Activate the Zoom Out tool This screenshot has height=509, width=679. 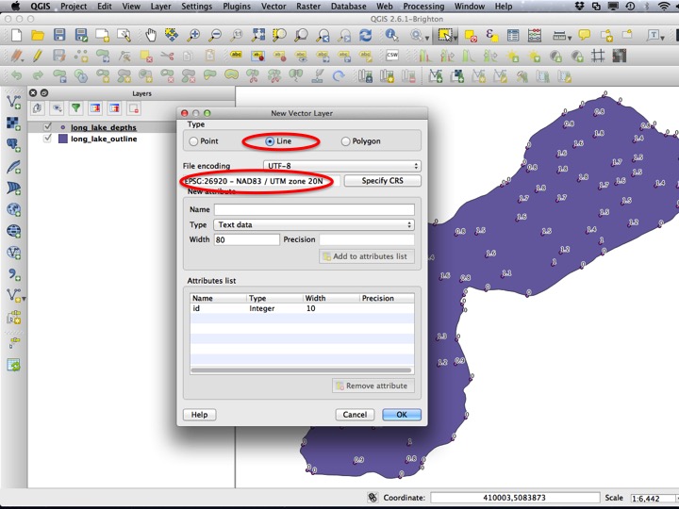click(215, 35)
